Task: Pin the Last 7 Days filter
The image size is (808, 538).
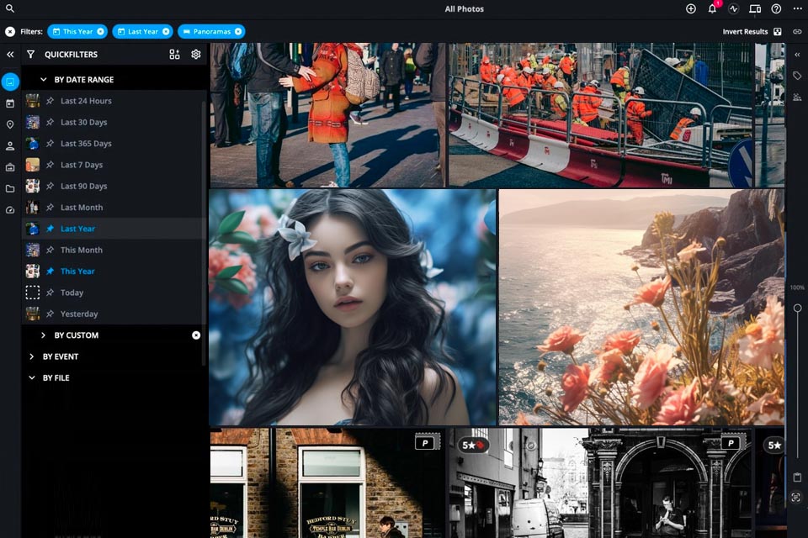Action: click(x=50, y=165)
